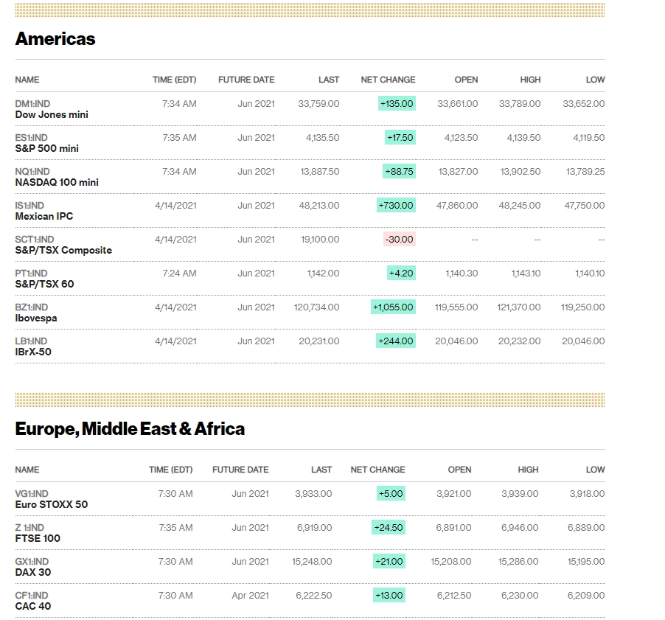Open NASDAQ 100 mini quote page
This screenshot has height=620, width=665.
coord(57,183)
